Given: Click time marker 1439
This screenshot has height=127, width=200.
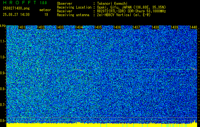Looking at the screenshot, I should click(174, 27).
